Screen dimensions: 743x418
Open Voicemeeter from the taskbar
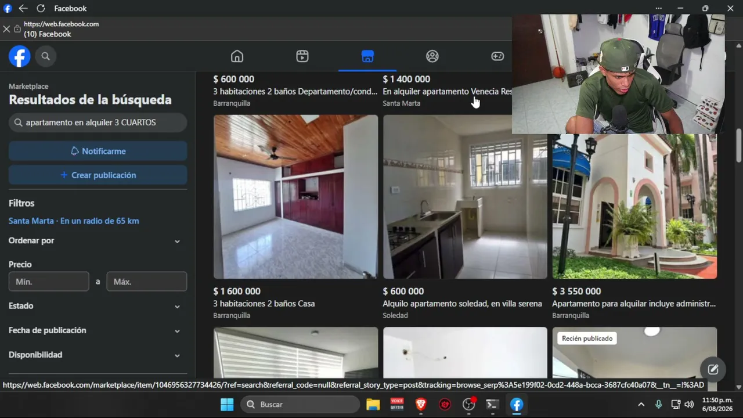(x=397, y=405)
